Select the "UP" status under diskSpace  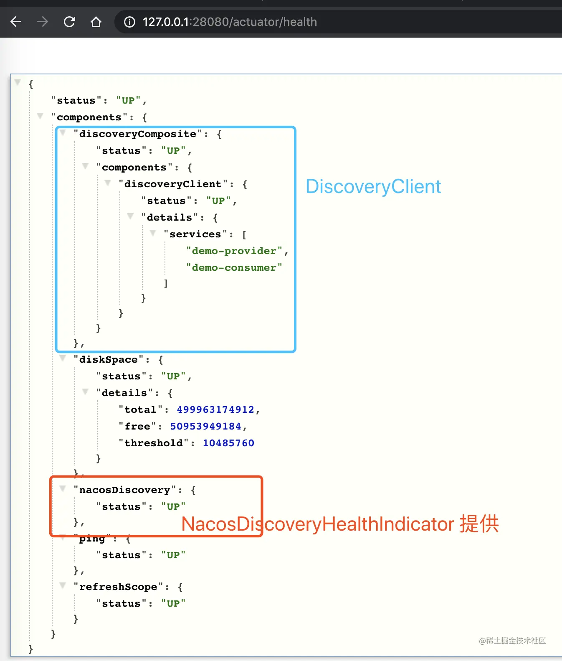(x=173, y=376)
